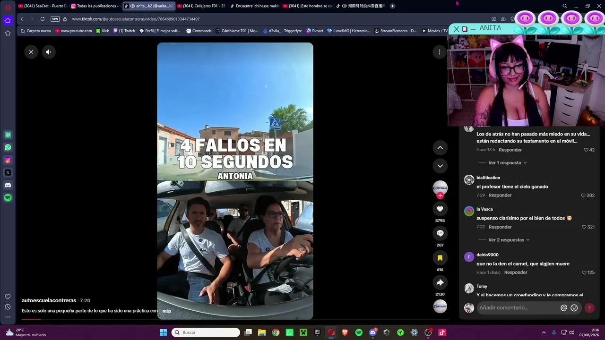
Task: Like the video with the heart button
Action: [440, 209]
